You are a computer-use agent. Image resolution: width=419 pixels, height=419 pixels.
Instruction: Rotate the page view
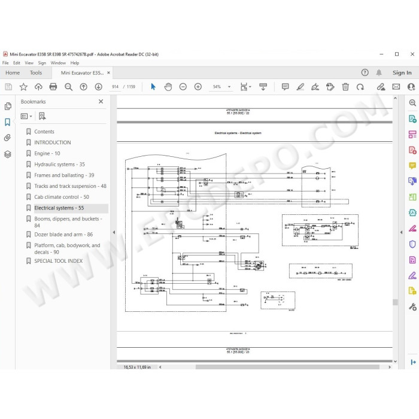point(360,87)
